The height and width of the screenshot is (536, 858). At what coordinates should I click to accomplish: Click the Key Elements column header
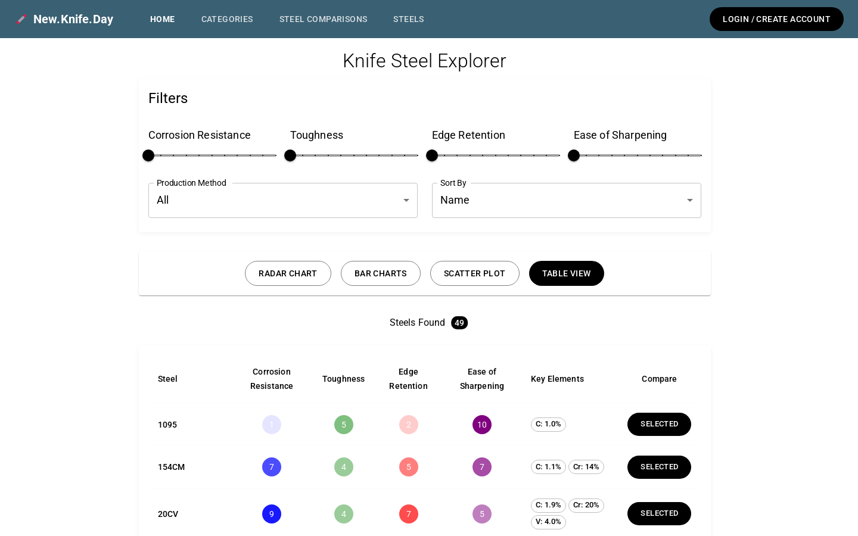tap(557, 379)
